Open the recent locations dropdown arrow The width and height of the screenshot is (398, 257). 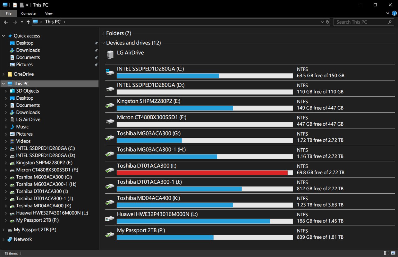(x=22, y=22)
